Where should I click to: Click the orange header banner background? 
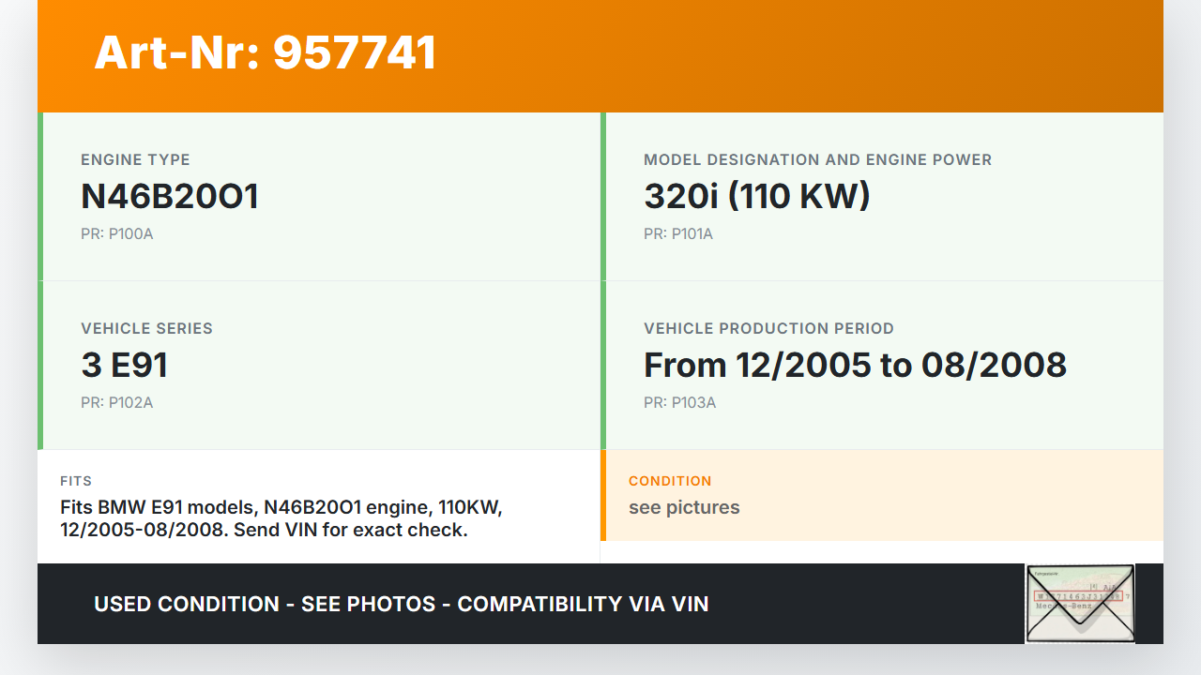(798, 56)
